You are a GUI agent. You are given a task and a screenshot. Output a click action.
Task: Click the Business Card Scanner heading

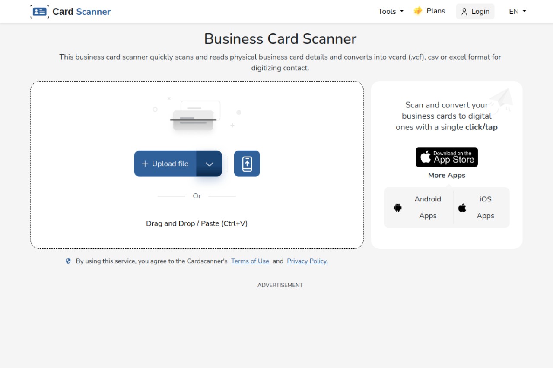280,39
